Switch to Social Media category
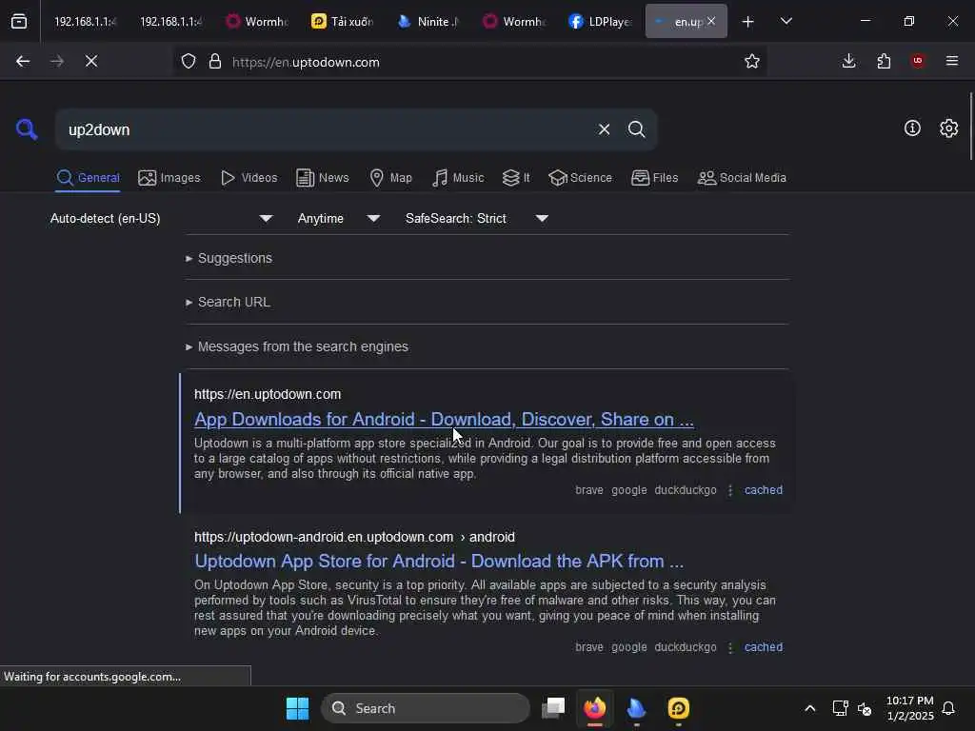This screenshot has height=731, width=975. [x=742, y=178]
